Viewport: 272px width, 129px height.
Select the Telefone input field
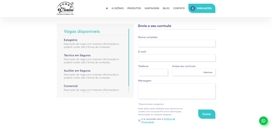153,72
